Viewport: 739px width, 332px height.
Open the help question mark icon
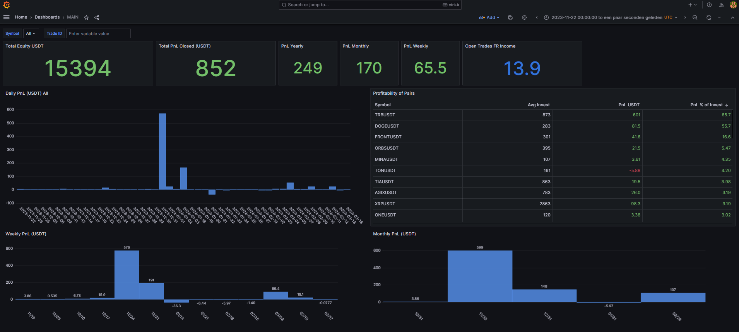click(x=709, y=5)
